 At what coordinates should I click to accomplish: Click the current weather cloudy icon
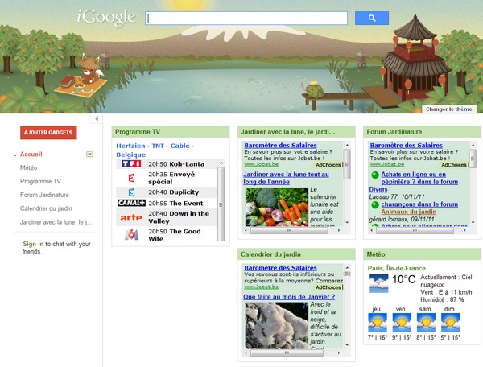point(378,283)
